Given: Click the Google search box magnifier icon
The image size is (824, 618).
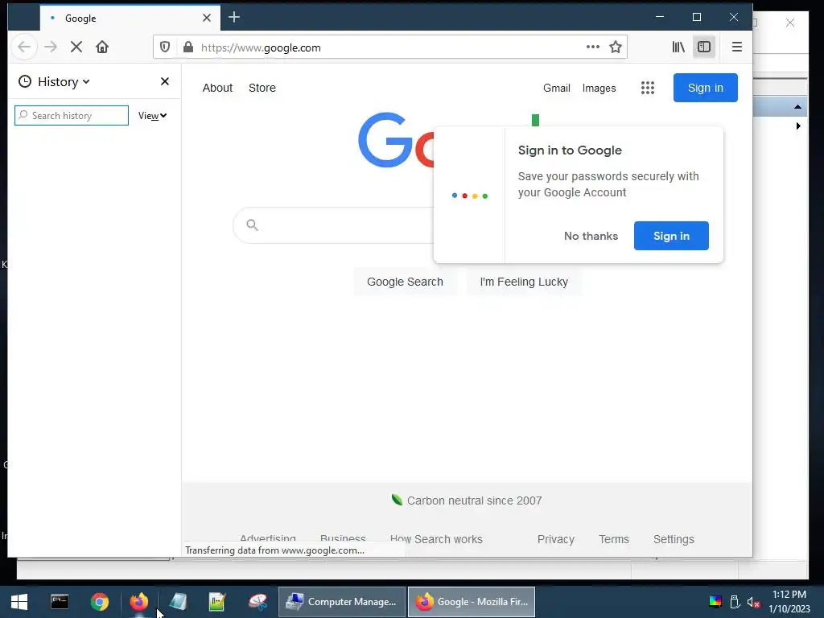Looking at the screenshot, I should click(x=252, y=225).
